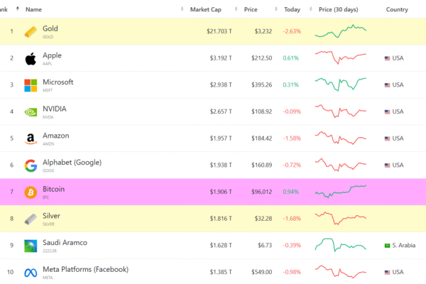The image size is (426, 284).
Task: Click NVIDIA's 30-day price chart
Action: 340,111
